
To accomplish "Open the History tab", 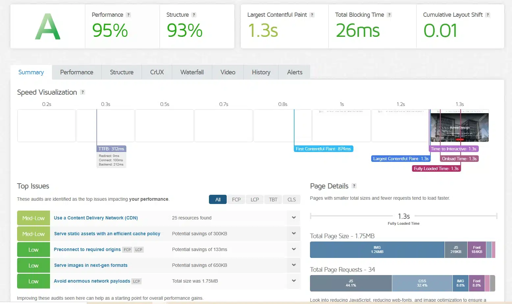I will [261, 72].
